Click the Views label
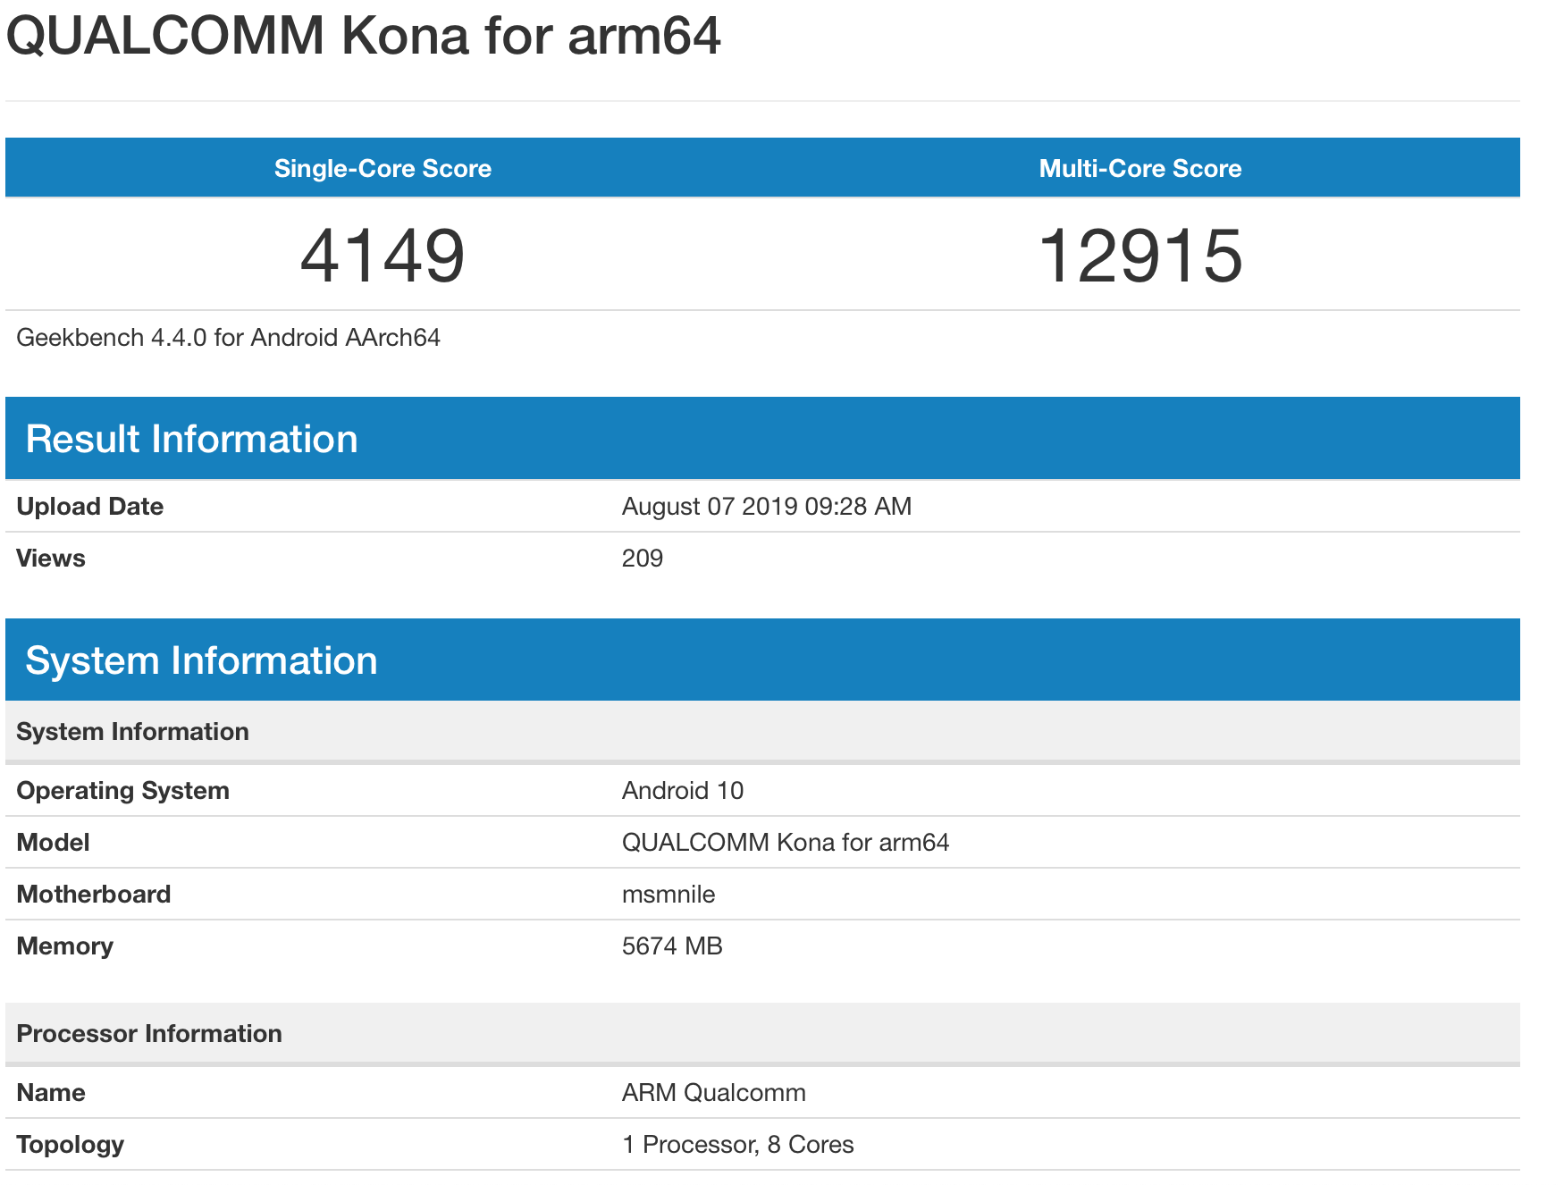The width and height of the screenshot is (1564, 1185). [51, 559]
